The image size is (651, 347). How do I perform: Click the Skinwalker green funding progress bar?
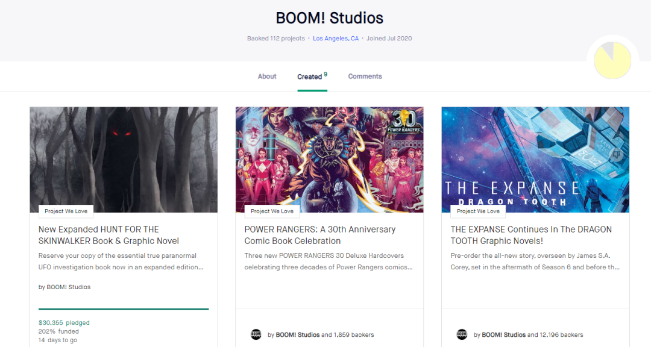click(x=124, y=309)
